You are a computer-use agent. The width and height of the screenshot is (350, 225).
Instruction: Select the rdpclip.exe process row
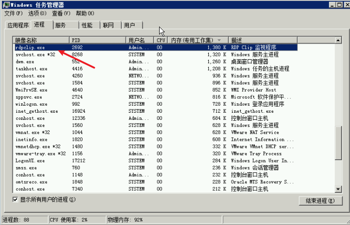(156, 47)
